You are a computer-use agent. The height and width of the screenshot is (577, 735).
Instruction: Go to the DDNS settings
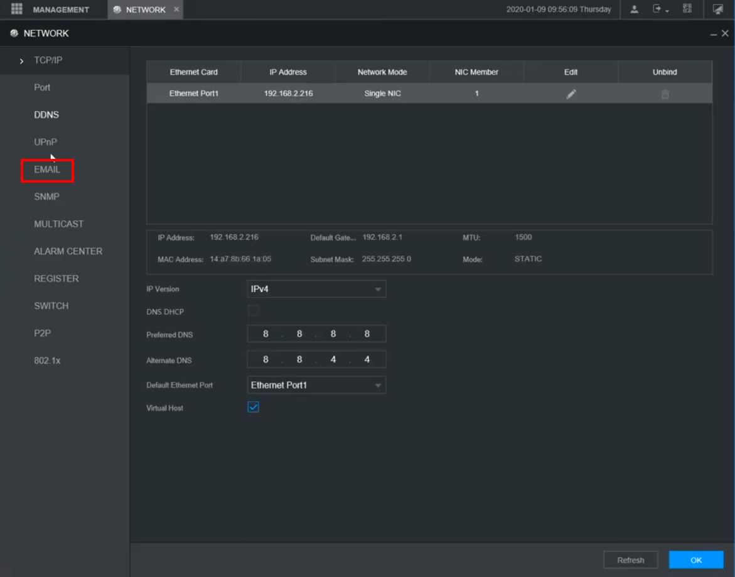coord(46,114)
